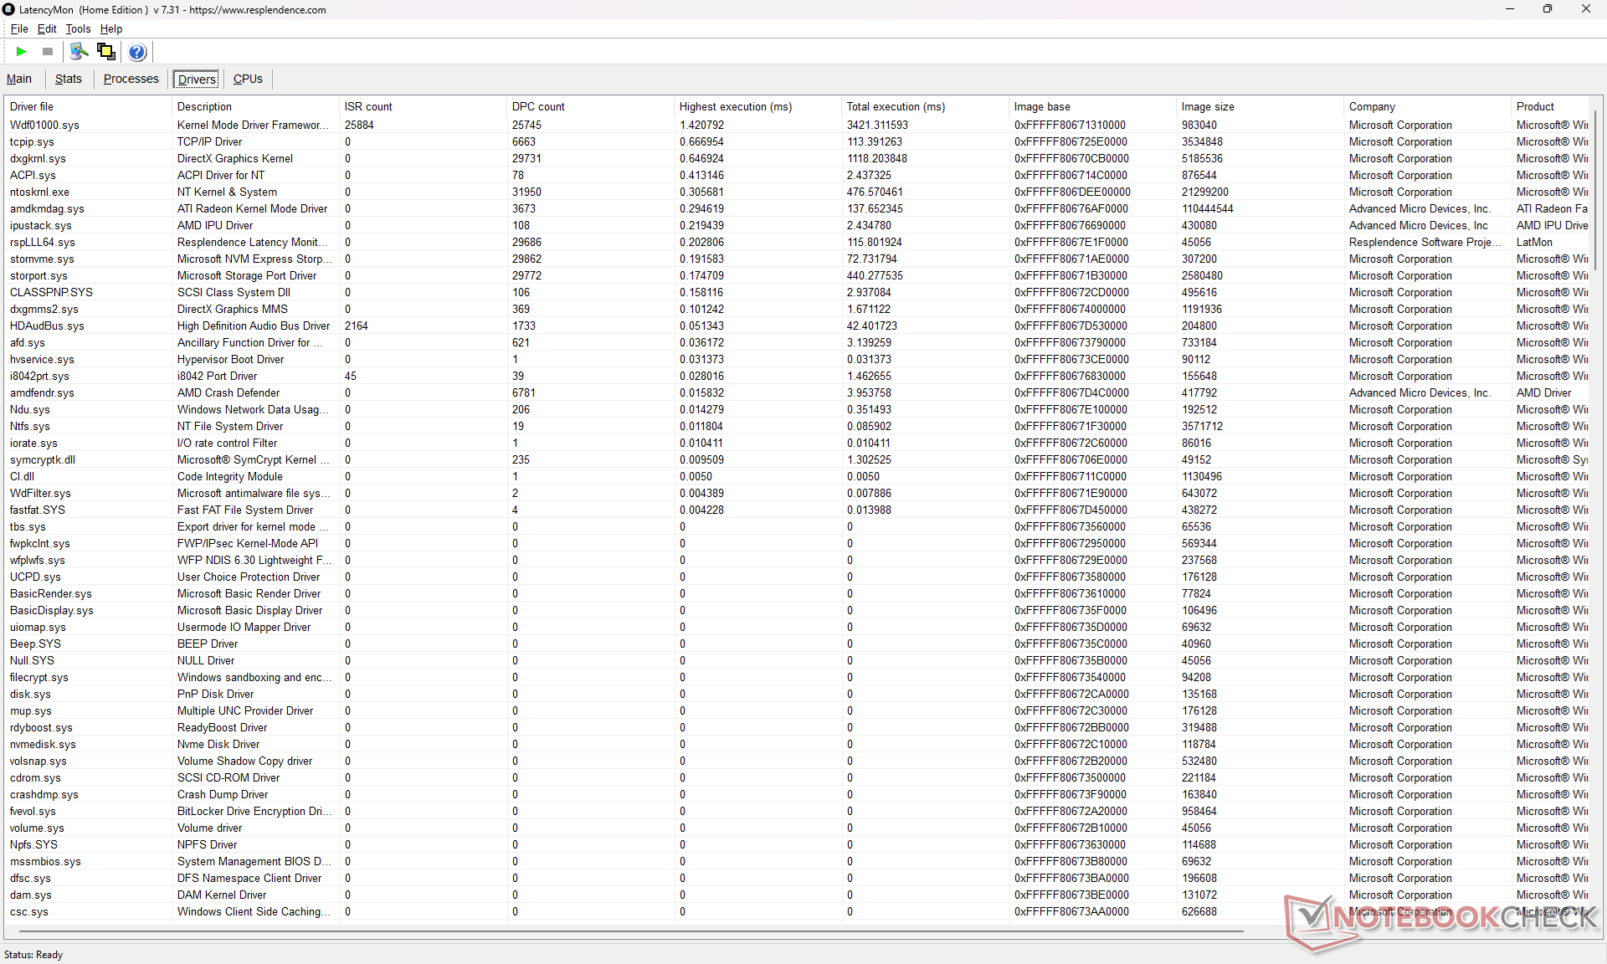Select the amdkmdag.sys driver row

(47, 208)
